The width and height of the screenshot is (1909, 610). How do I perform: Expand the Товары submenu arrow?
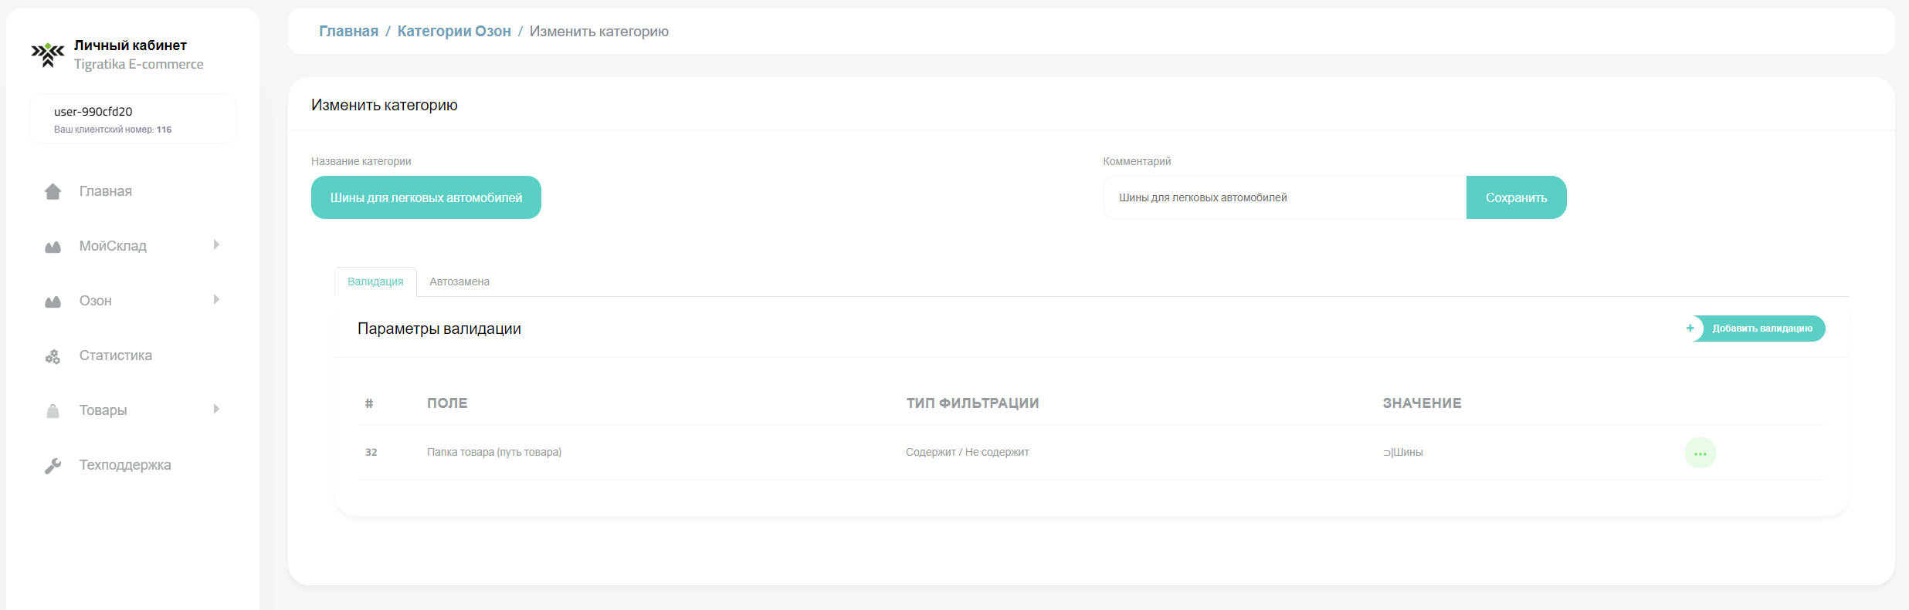[216, 409]
